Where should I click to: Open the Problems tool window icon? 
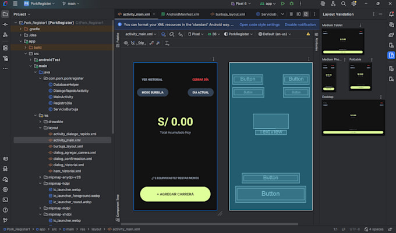(5, 210)
